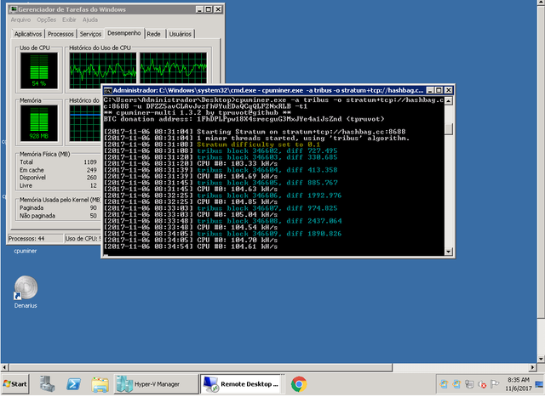The image size is (545, 408).
Task: Click the 'Disponível' value 260
Action: coord(92,178)
